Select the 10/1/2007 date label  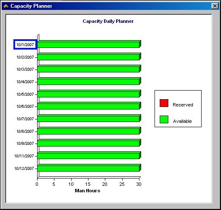pyautogui.click(x=25, y=45)
